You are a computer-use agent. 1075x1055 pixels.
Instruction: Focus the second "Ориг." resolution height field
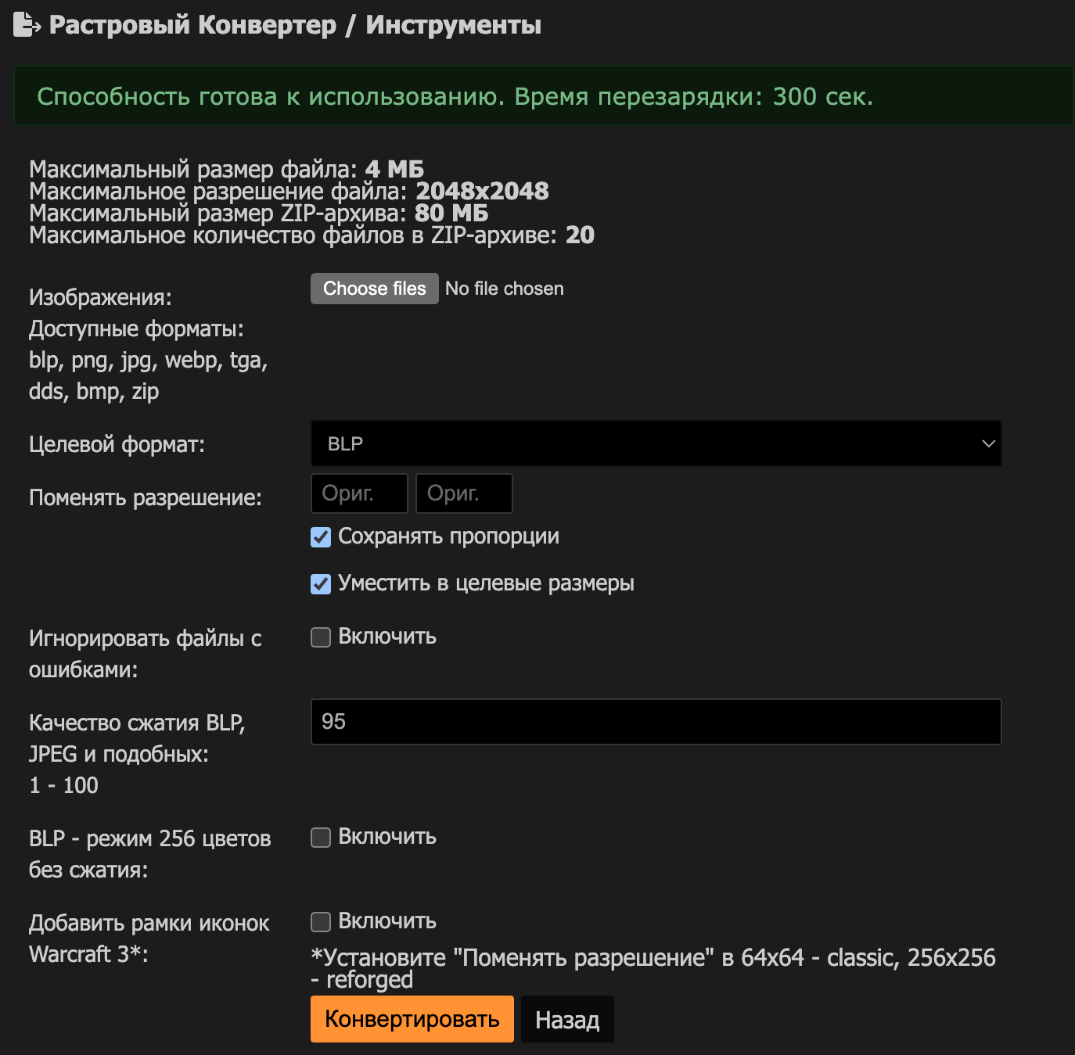[x=464, y=493]
